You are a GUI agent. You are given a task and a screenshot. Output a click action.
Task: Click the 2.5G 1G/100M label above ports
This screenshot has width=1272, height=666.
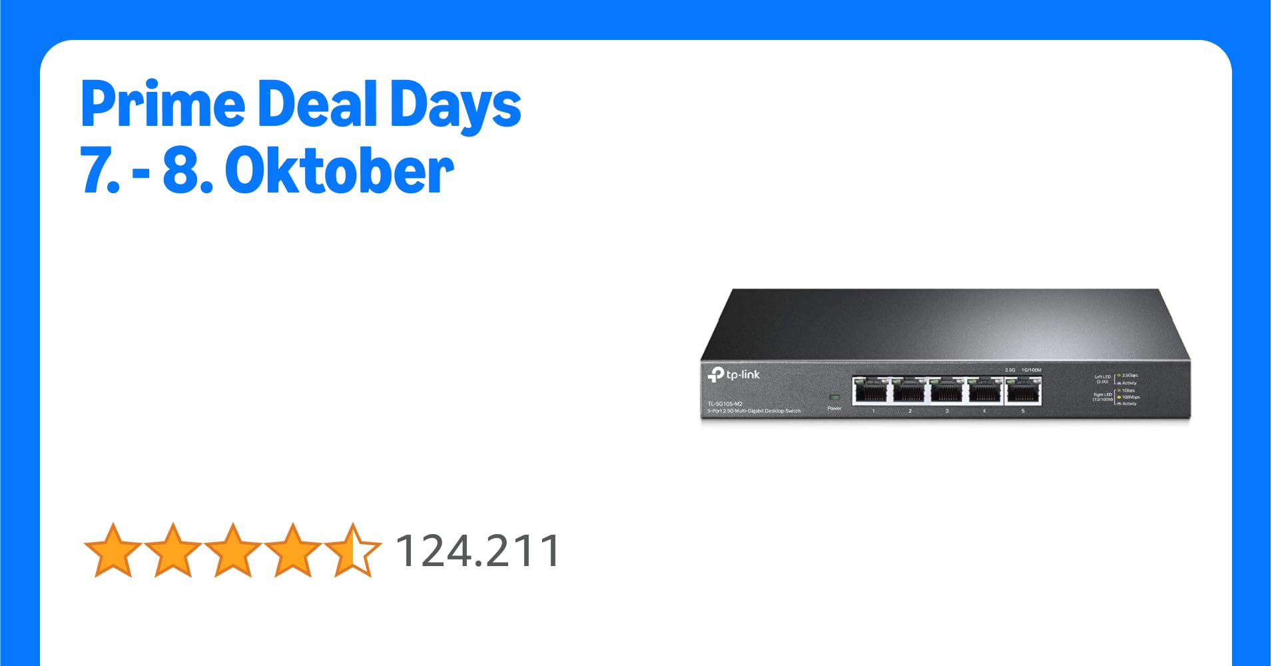click(1024, 370)
